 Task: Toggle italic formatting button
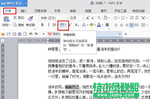[48, 25]
